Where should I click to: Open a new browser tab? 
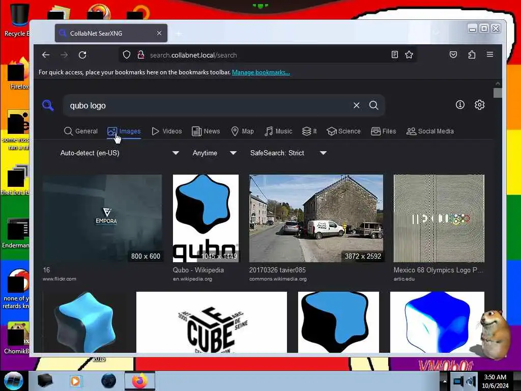179,33
